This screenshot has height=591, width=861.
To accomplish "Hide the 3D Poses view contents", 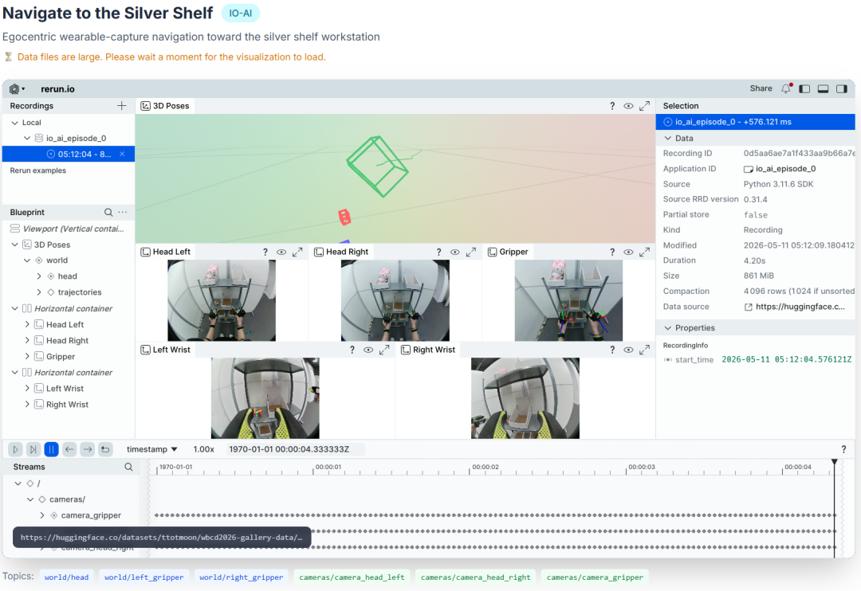I will pos(628,106).
